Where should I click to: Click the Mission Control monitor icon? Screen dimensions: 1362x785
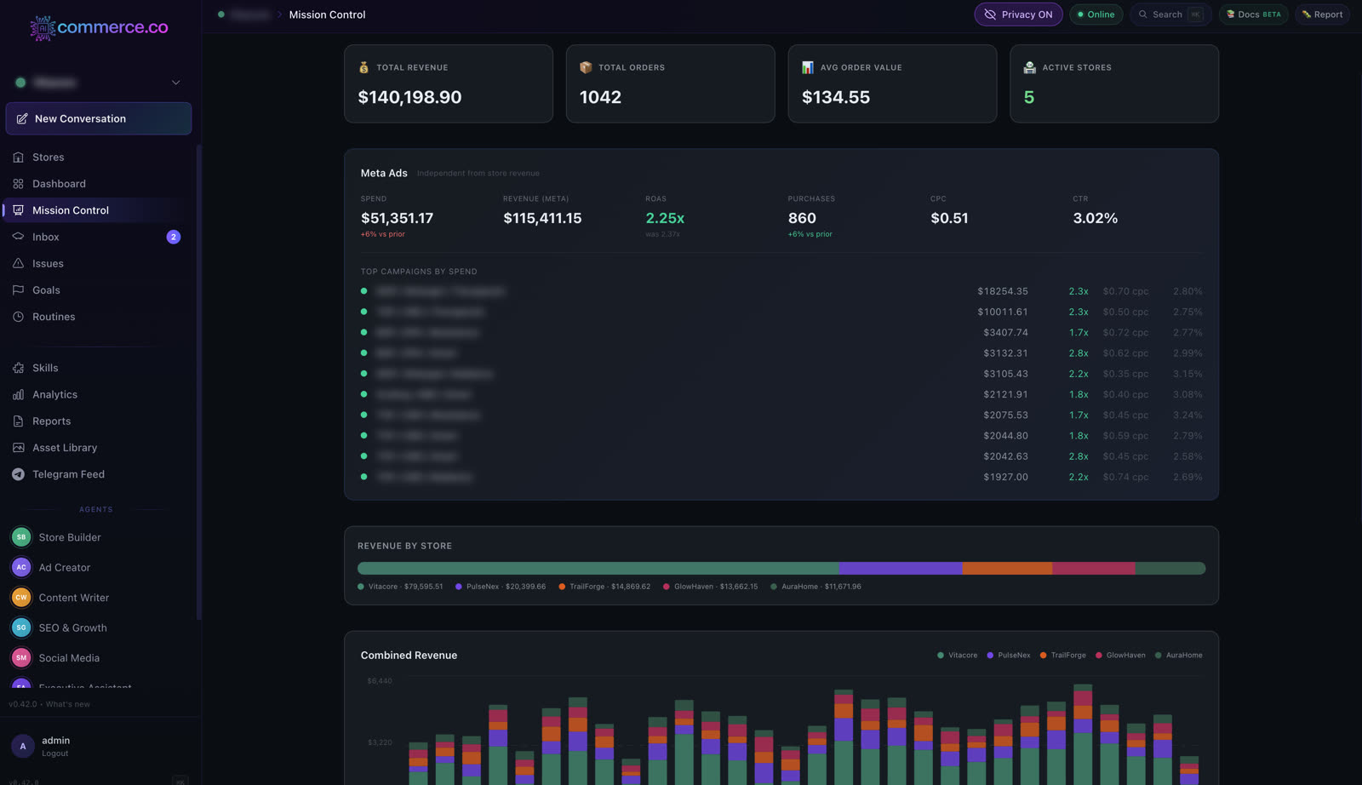click(18, 210)
